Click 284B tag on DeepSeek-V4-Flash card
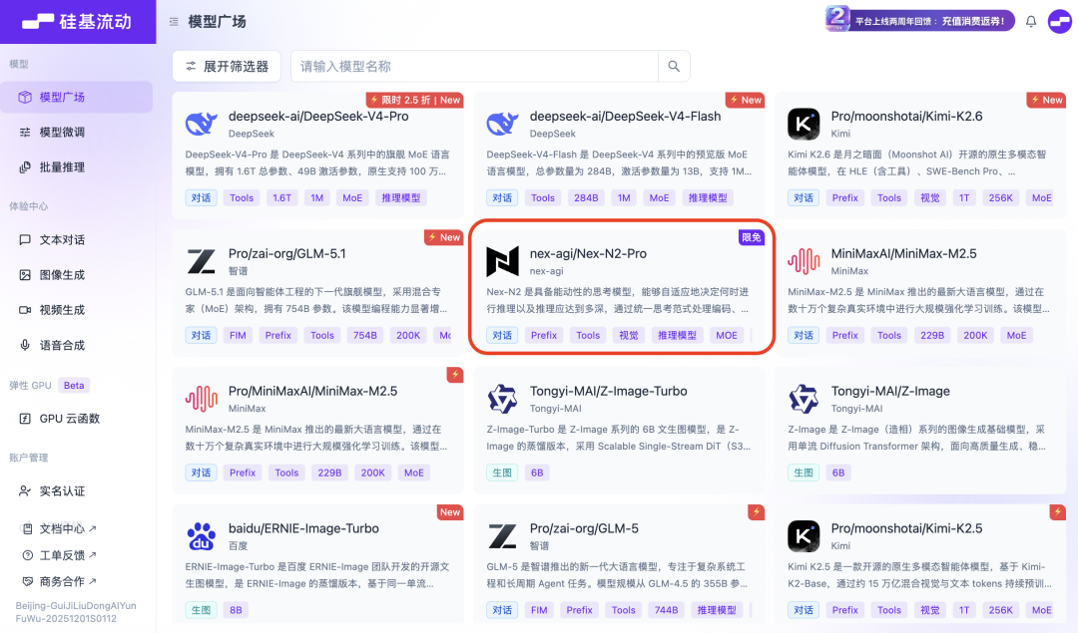The height and width of the screenshot is (633, 1078). coord(586,197)
